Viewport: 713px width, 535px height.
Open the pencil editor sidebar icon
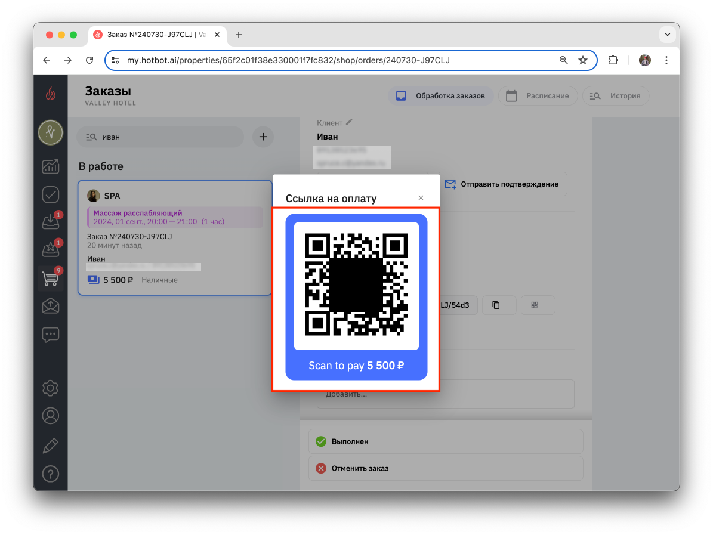click(51, 446)
